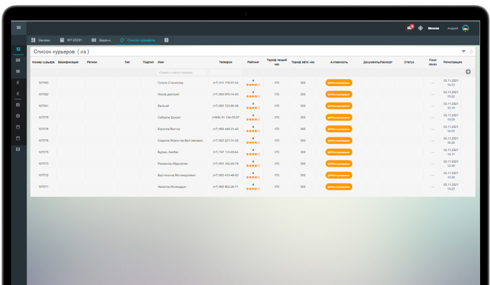This screenshot has width=490, height=285.
Task: Click the phone input field under the Телефон header
Action: pyautogui.click(x=225, y=72)
